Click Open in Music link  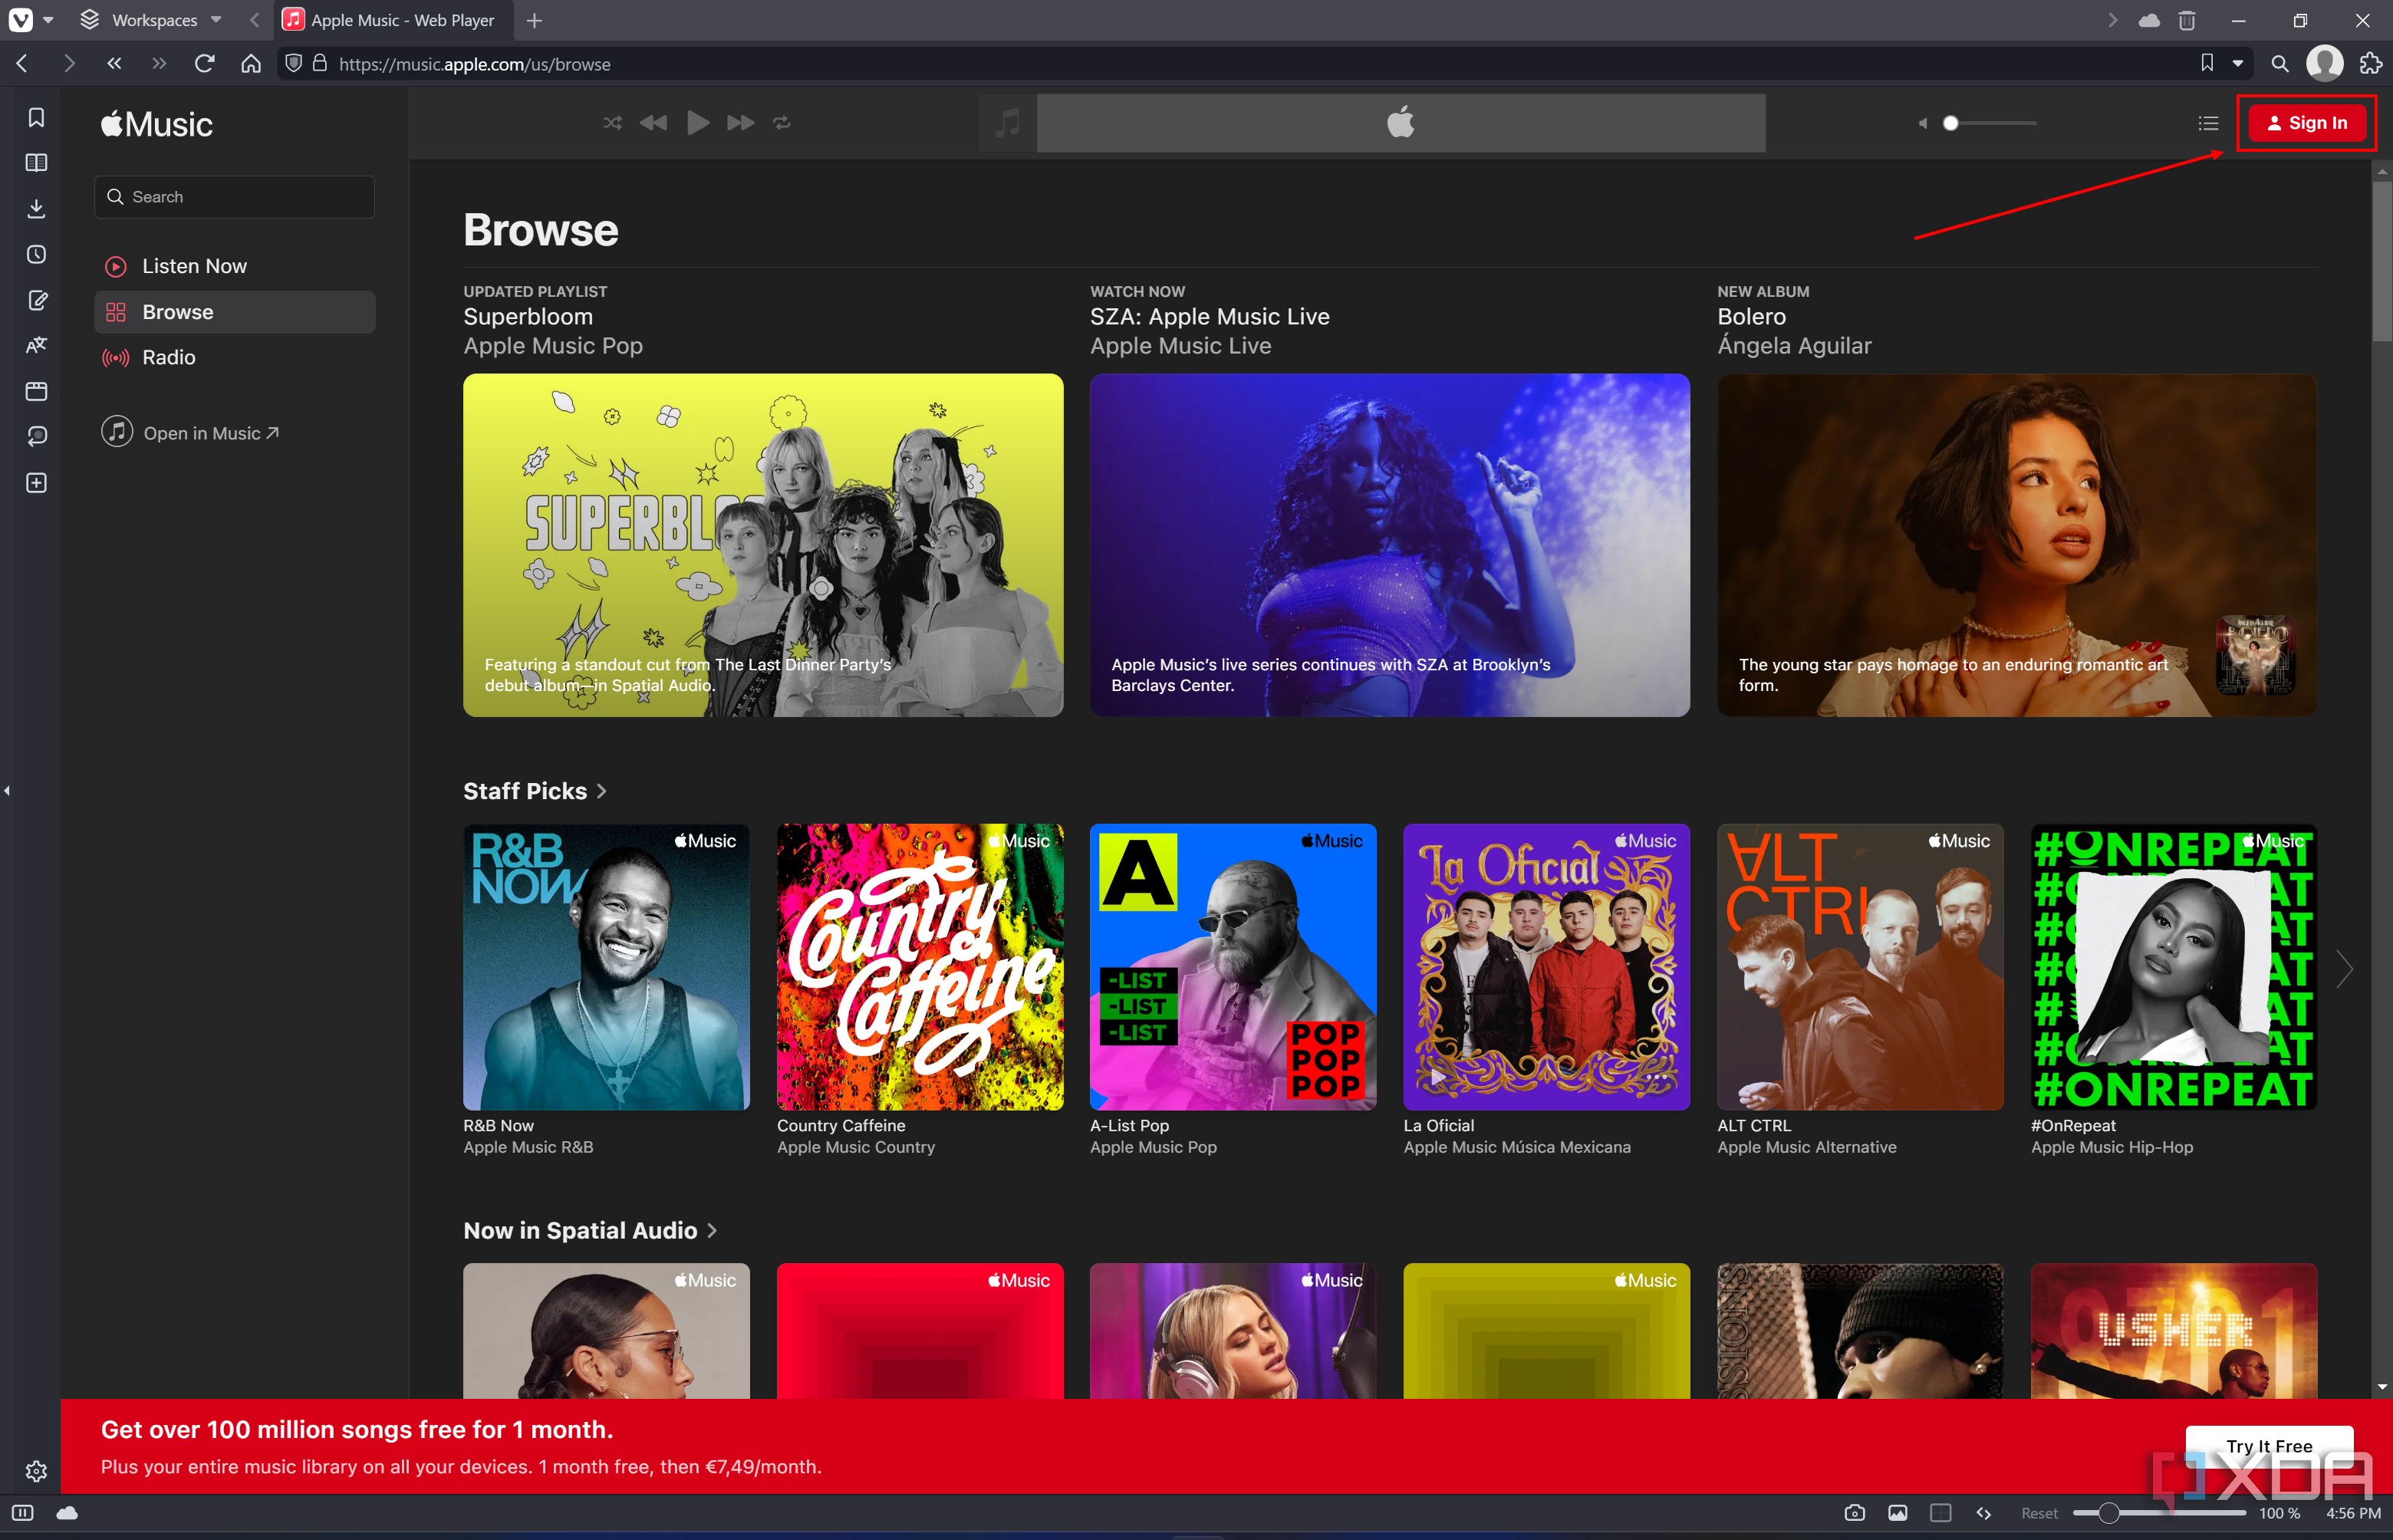point(208,431)
